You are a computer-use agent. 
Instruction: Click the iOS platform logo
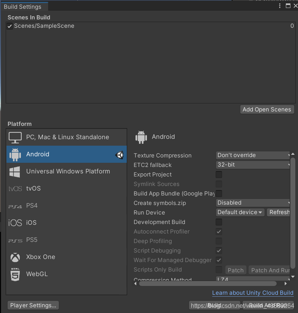(x=15, y=223)
